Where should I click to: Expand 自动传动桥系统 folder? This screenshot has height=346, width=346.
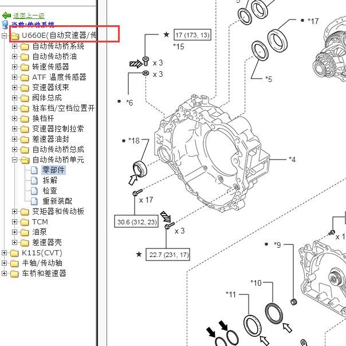click(14, 46)
